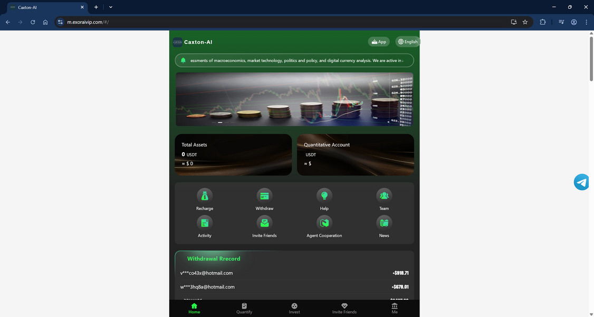Viewport: 594px width, 317px height.
Task: Open the Recharge icon
Action: [205, 195]
